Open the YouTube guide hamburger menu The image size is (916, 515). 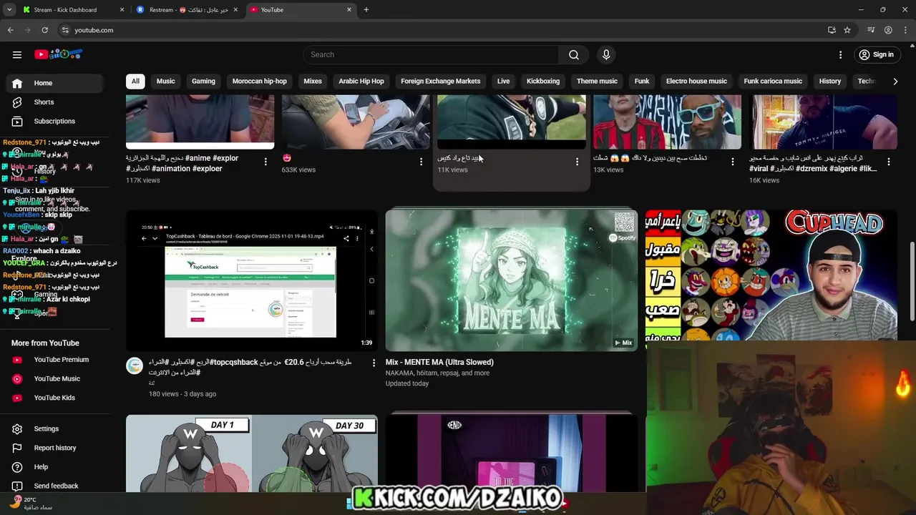[17, 54]
